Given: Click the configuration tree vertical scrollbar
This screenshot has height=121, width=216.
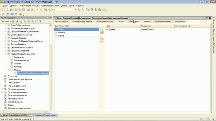Looking at the screenshot, I should coord(50,67).
